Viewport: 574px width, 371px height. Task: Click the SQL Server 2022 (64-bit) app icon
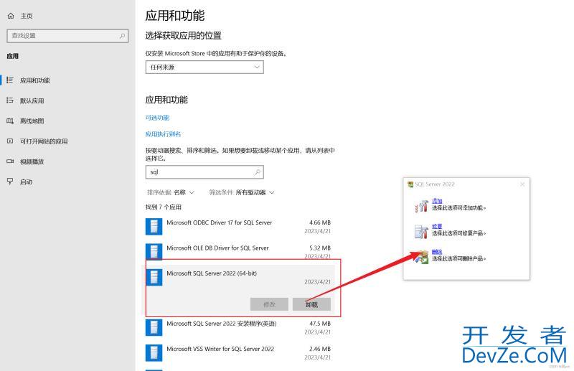click(x=154, y=277)
